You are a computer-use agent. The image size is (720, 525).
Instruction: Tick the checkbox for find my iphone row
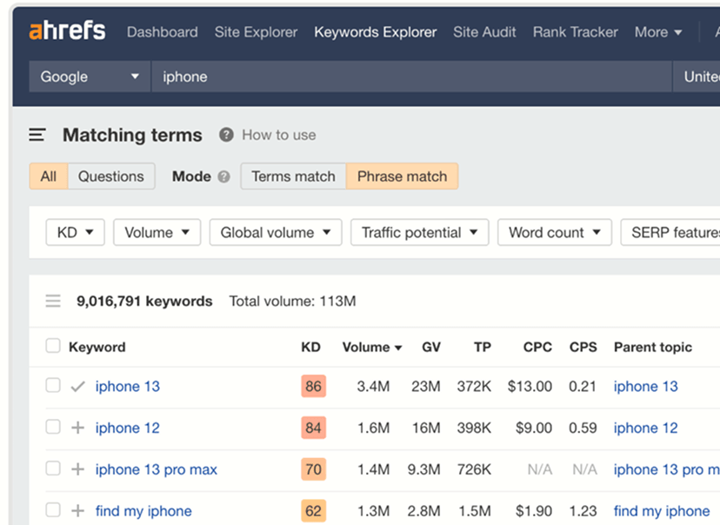(x=53, y=509)
